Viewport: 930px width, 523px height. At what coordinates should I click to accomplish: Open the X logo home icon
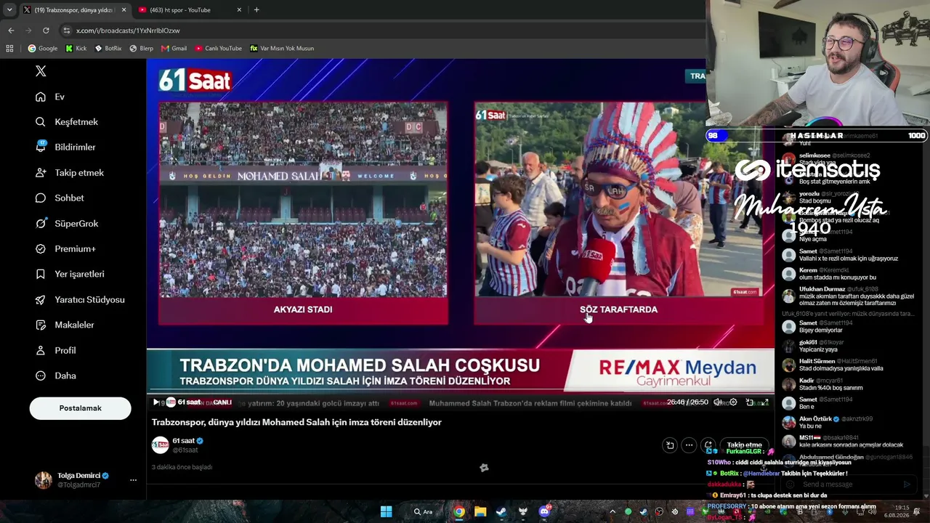[x=41, y=70]
